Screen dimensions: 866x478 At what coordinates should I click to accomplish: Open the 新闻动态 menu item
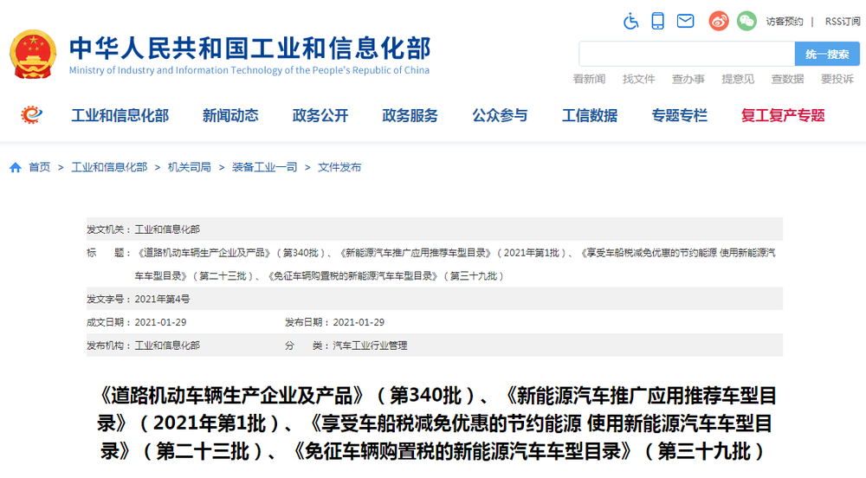[230, 115]
